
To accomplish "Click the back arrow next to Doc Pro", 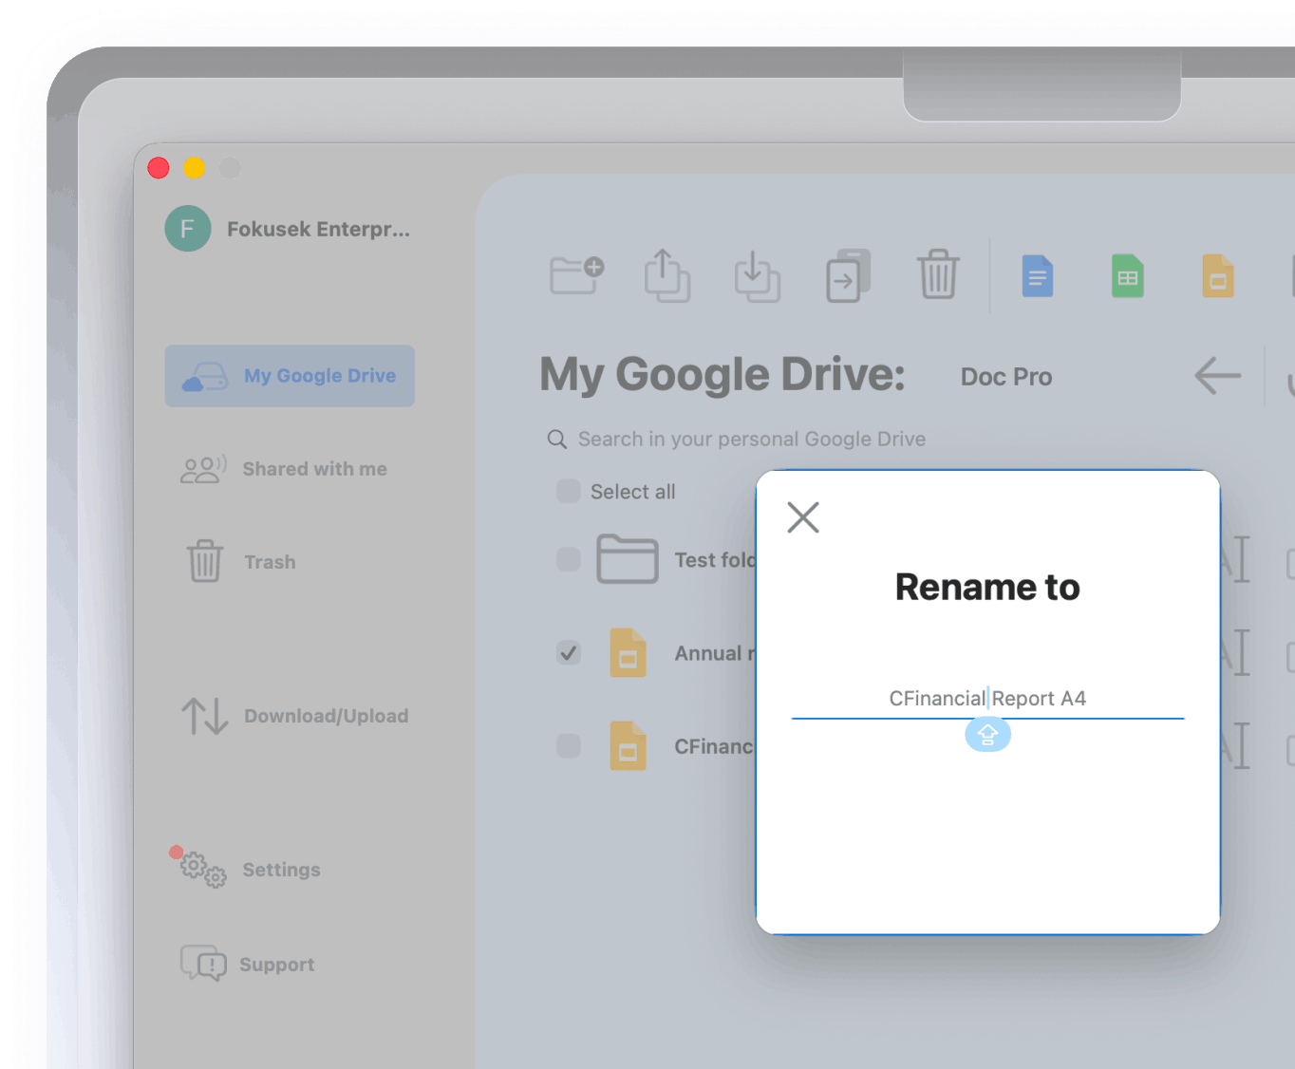I will [1216, 376].
